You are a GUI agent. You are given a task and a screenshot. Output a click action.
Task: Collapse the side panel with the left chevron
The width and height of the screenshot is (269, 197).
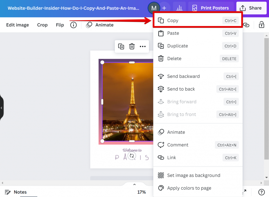[x=2, y=108]
